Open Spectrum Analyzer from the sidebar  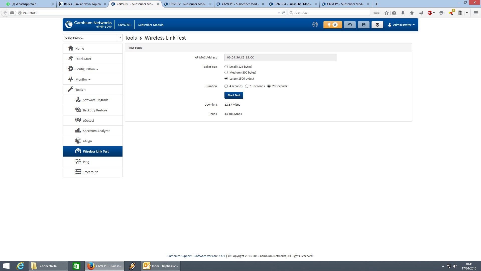(x=96, y=131)
